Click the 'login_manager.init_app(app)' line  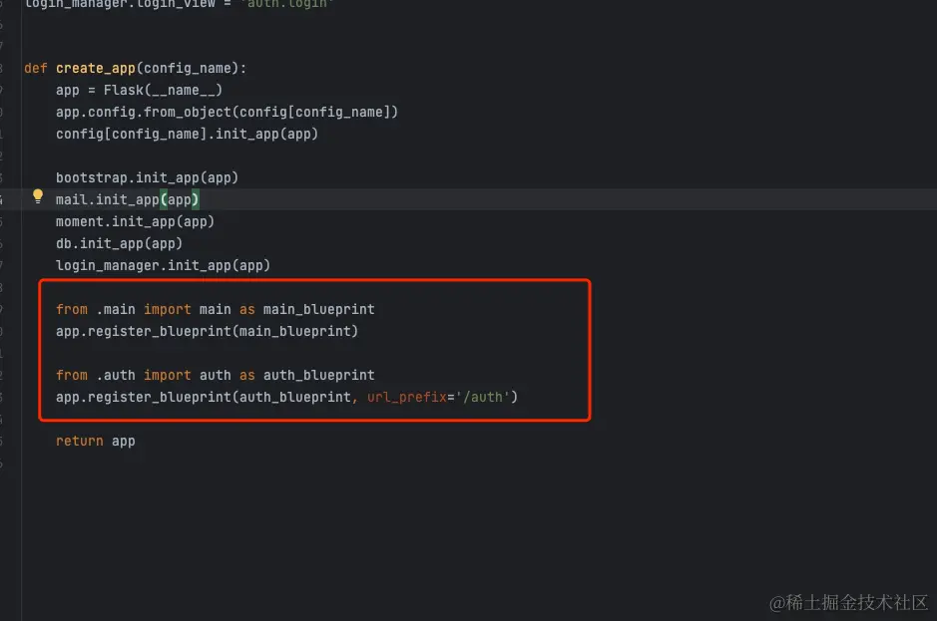coord(163,266)
